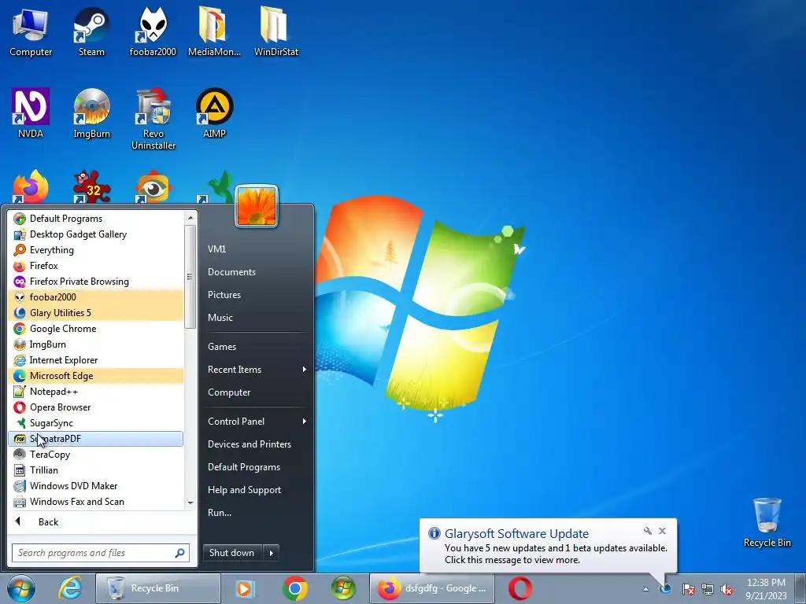Launch foobar2000 from the programs list
Screen dimensions: 806x604
(x=95, y=296)
